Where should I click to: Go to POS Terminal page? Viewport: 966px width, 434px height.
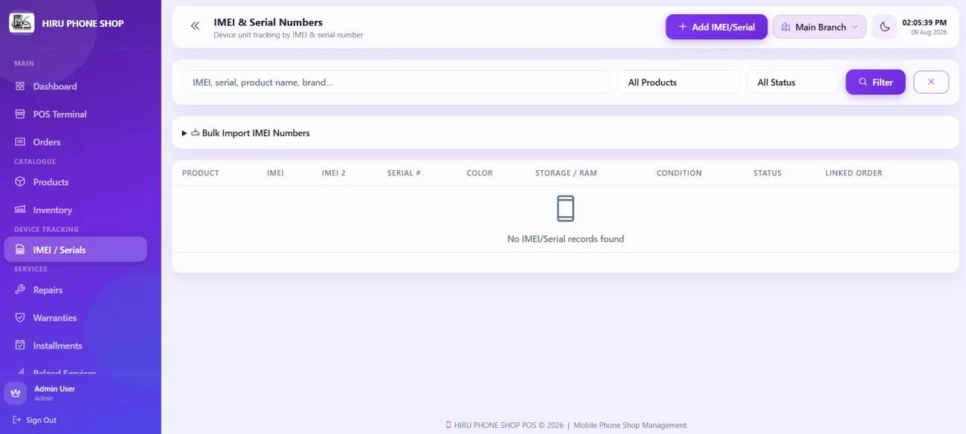76,114
